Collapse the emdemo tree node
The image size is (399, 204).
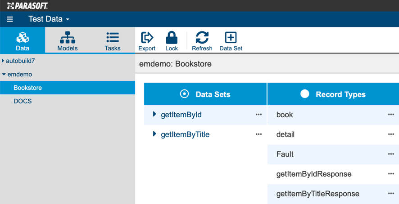click(4, 75)
